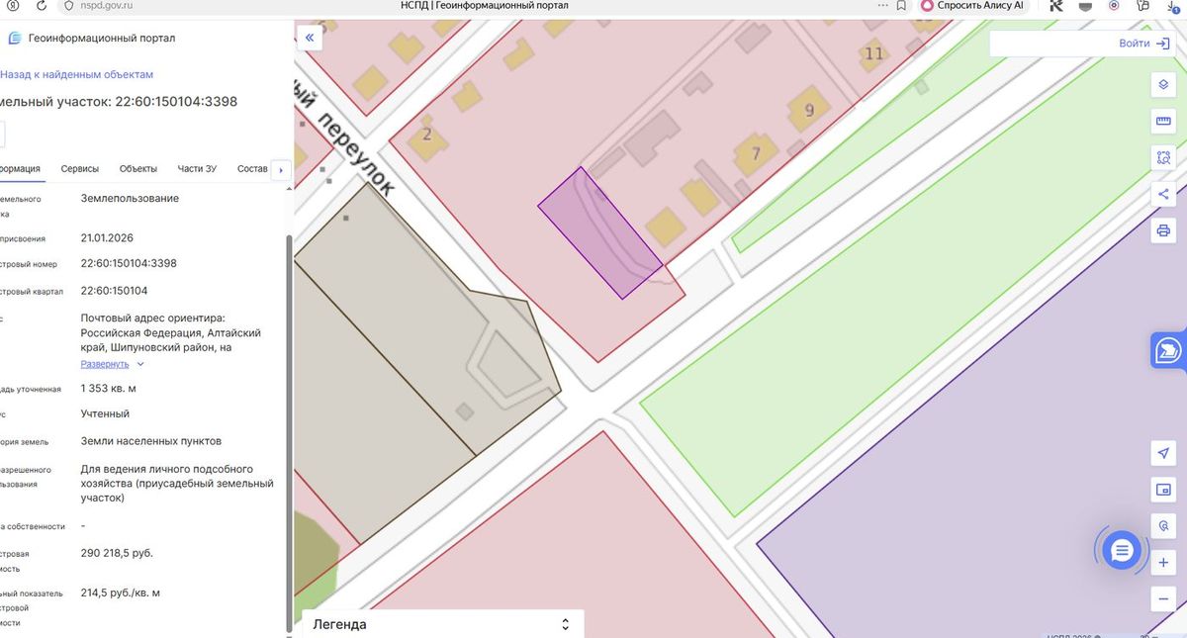Collapse the left info panel
The width and height of the screenshot is (1187, 638).
[x=310, y=38]
